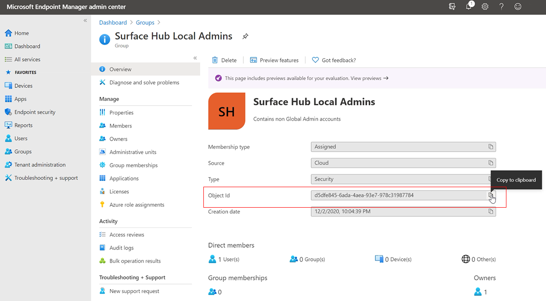Click the SH group avatar tile
This screenshot has height=301, width=546.
[227, 111]
